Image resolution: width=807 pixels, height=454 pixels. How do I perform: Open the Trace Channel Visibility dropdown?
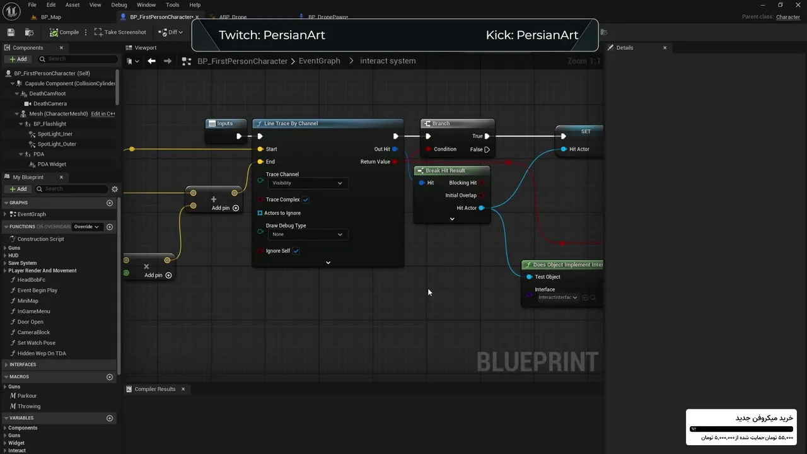[x=307, y=183]
